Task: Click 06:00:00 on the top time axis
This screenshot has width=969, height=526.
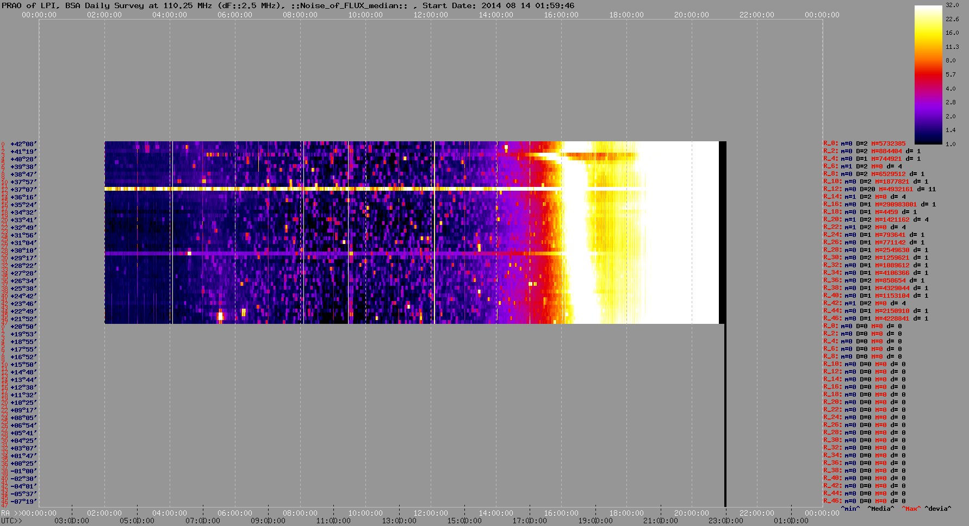Action: pyautogui.click(x=235, y=15)
